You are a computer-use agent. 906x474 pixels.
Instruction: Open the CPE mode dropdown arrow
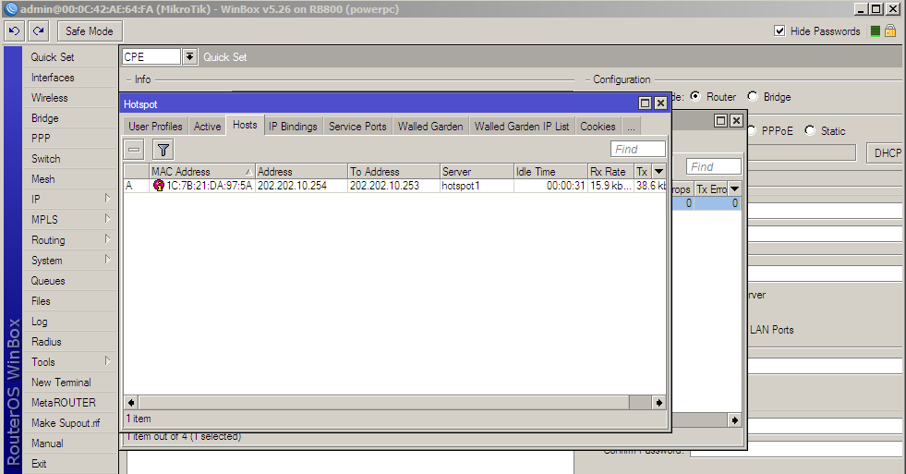tap(189, 56)
